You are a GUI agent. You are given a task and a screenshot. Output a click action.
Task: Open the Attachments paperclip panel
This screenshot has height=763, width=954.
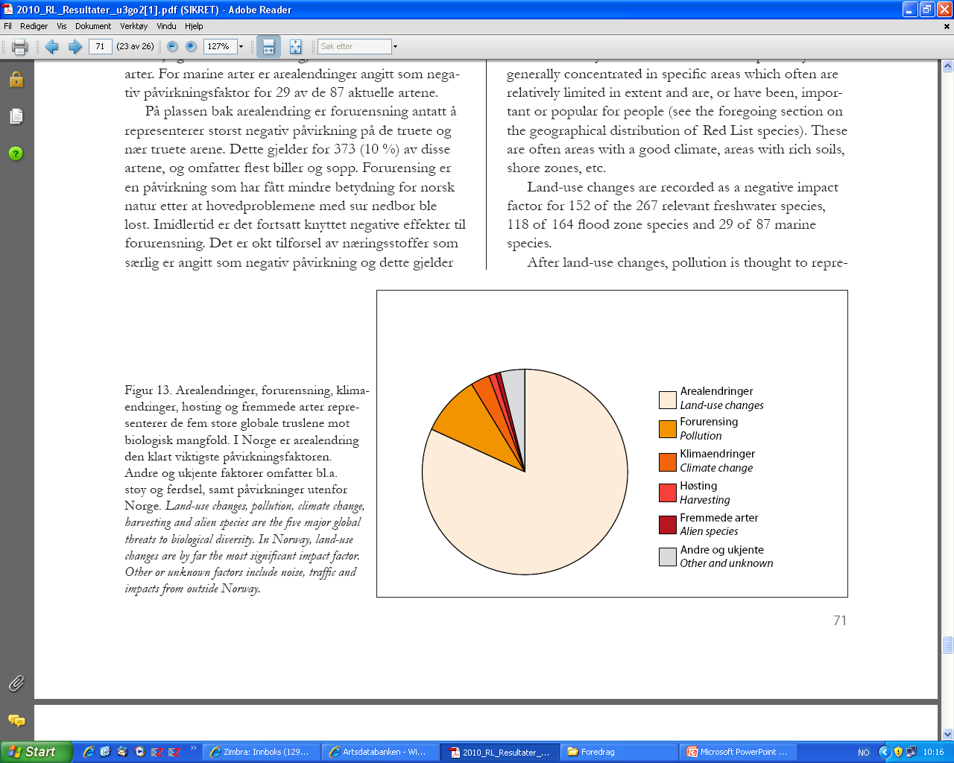16,683
